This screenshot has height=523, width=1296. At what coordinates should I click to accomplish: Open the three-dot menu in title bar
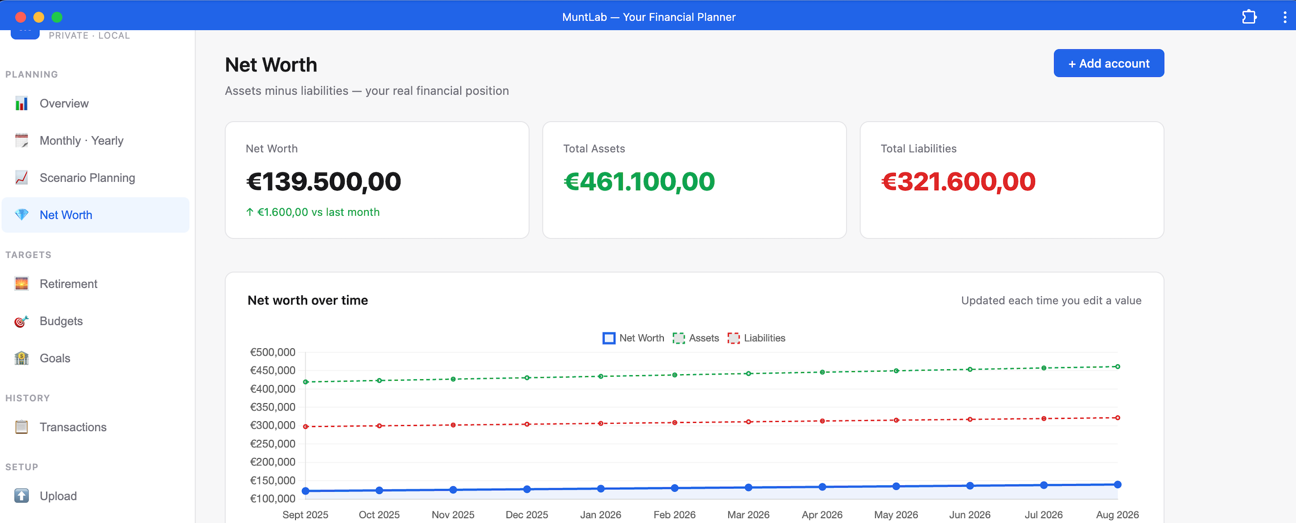point(1285,17)
